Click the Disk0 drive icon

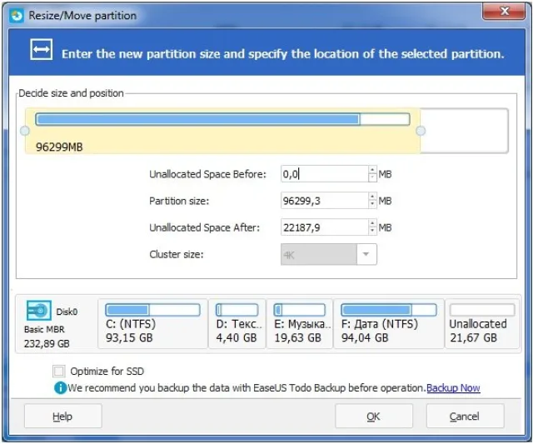(x=39, y=311)
